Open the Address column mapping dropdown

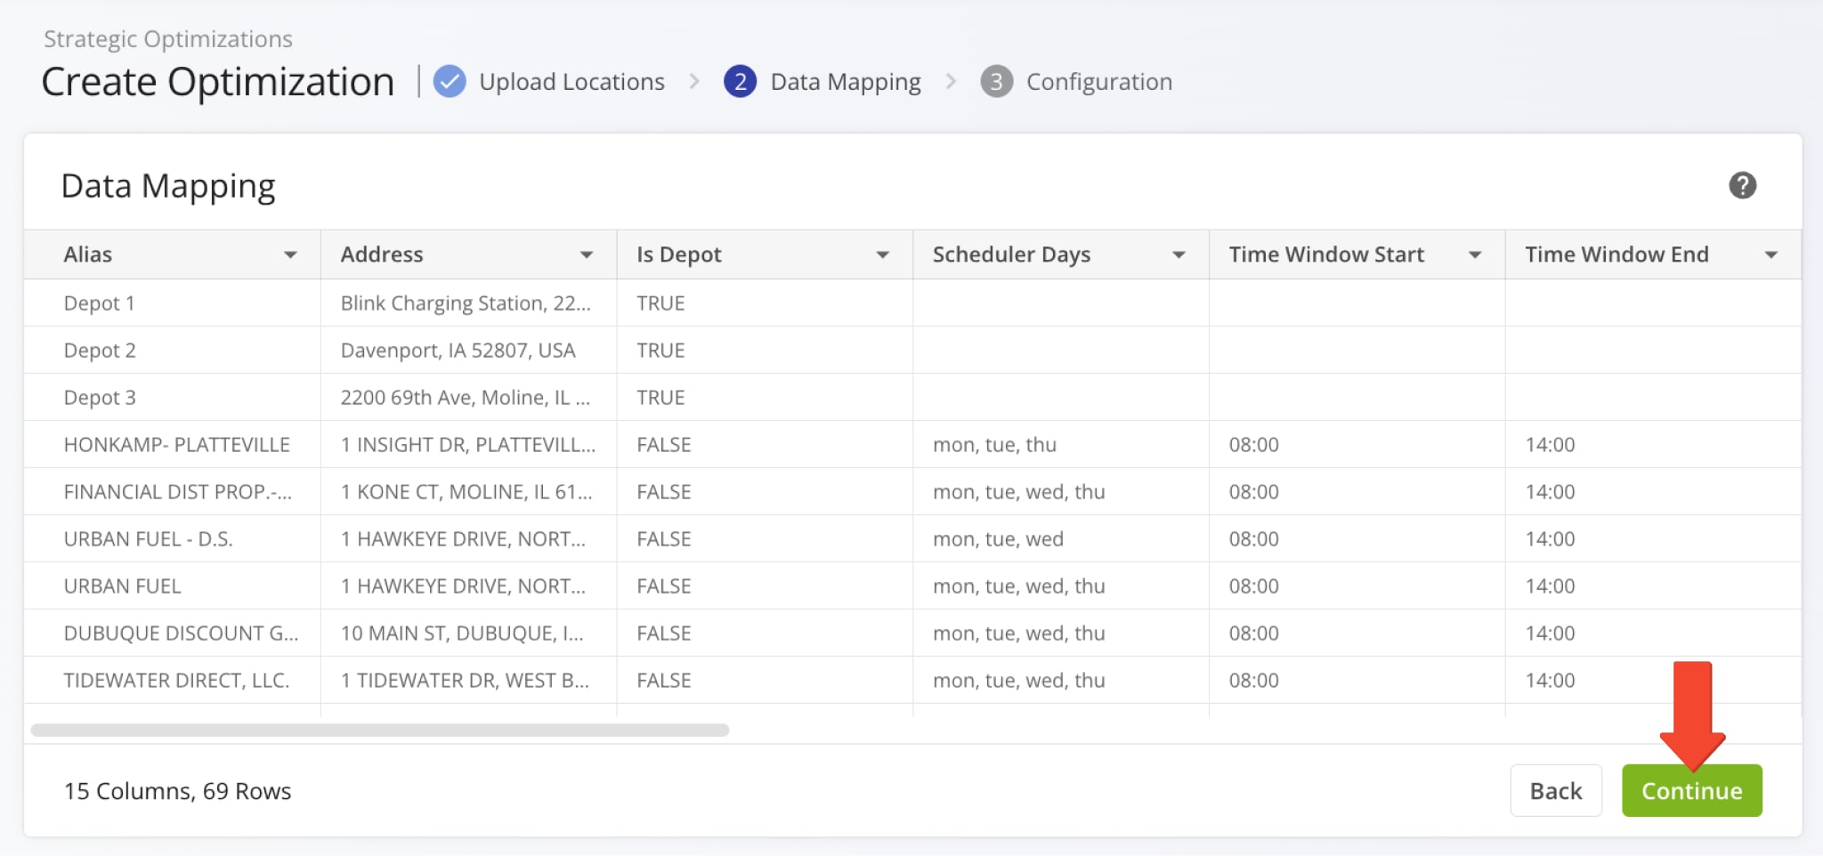[587, 255]
